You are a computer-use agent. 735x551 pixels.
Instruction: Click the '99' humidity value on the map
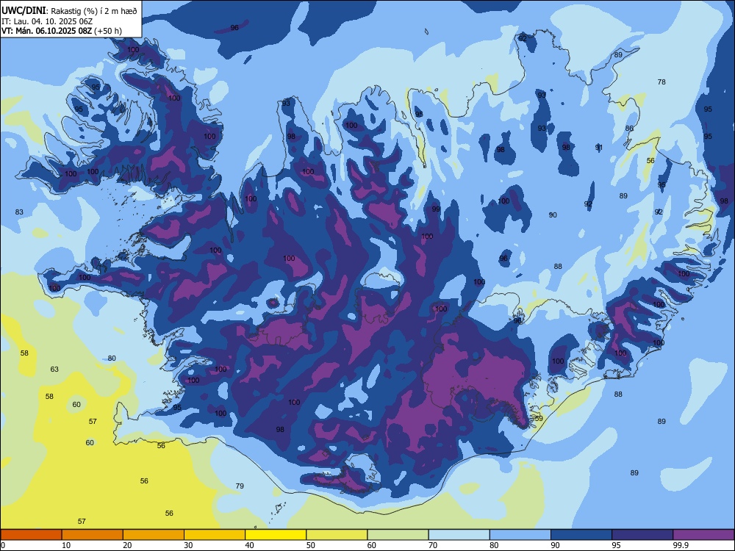(436, 209)
